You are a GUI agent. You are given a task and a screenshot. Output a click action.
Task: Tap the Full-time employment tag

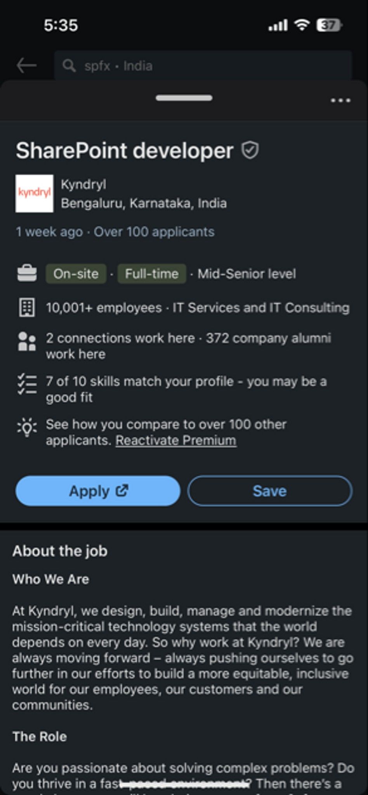click(152, 274)
